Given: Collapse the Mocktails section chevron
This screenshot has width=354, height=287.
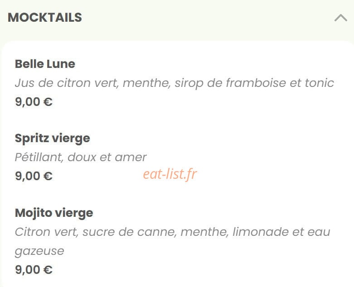Looking at the screenshot, I should 341,18.
